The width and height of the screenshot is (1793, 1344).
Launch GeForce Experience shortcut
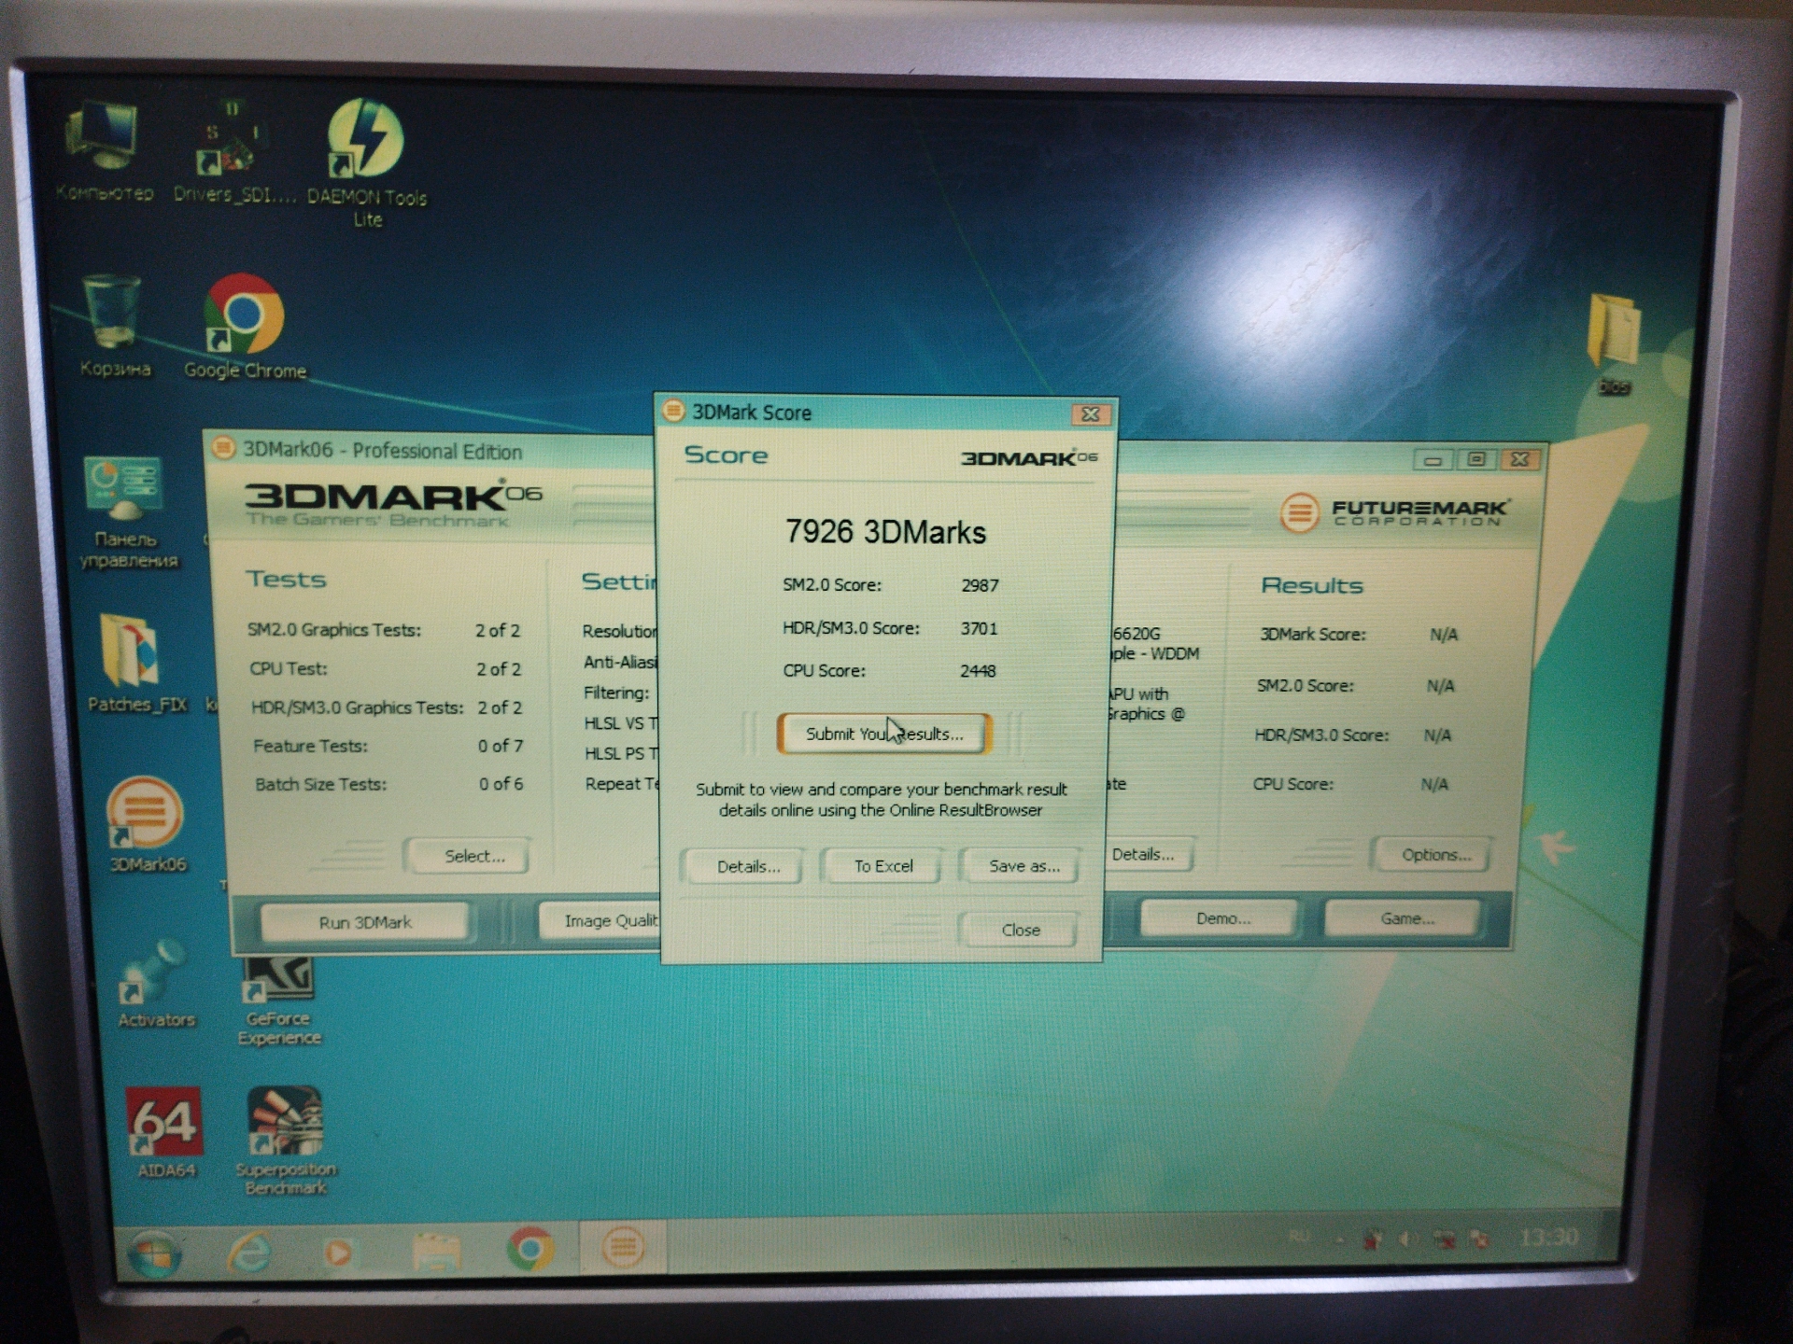tap(278, 1001)
